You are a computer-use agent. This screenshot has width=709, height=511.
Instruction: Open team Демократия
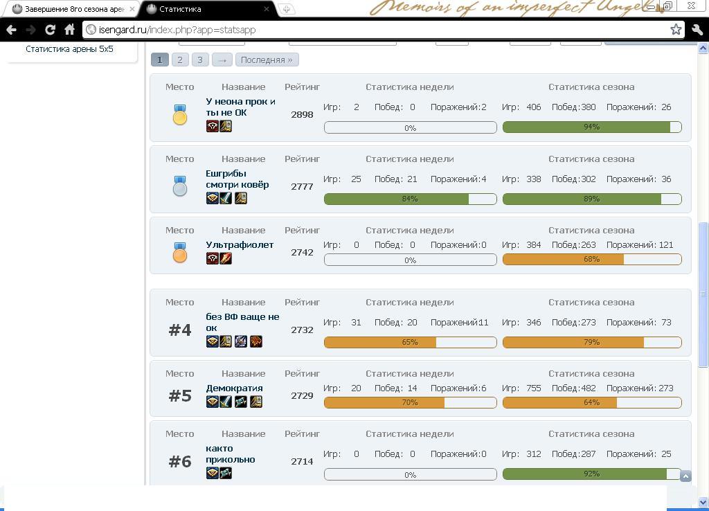point(234,388)
